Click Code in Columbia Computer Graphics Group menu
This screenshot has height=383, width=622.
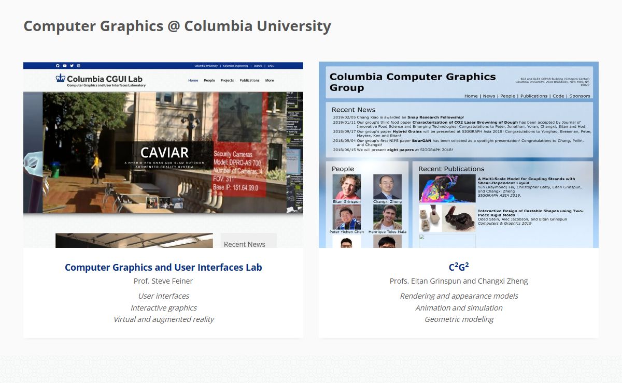click(x=558, y=96)
